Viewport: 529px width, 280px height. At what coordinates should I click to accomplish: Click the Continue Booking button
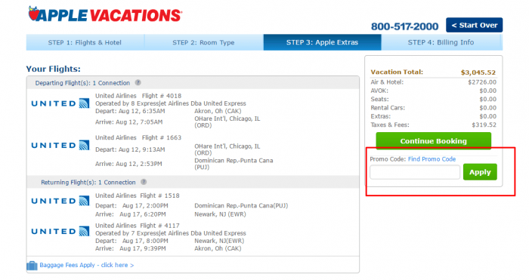coord(434,141)
